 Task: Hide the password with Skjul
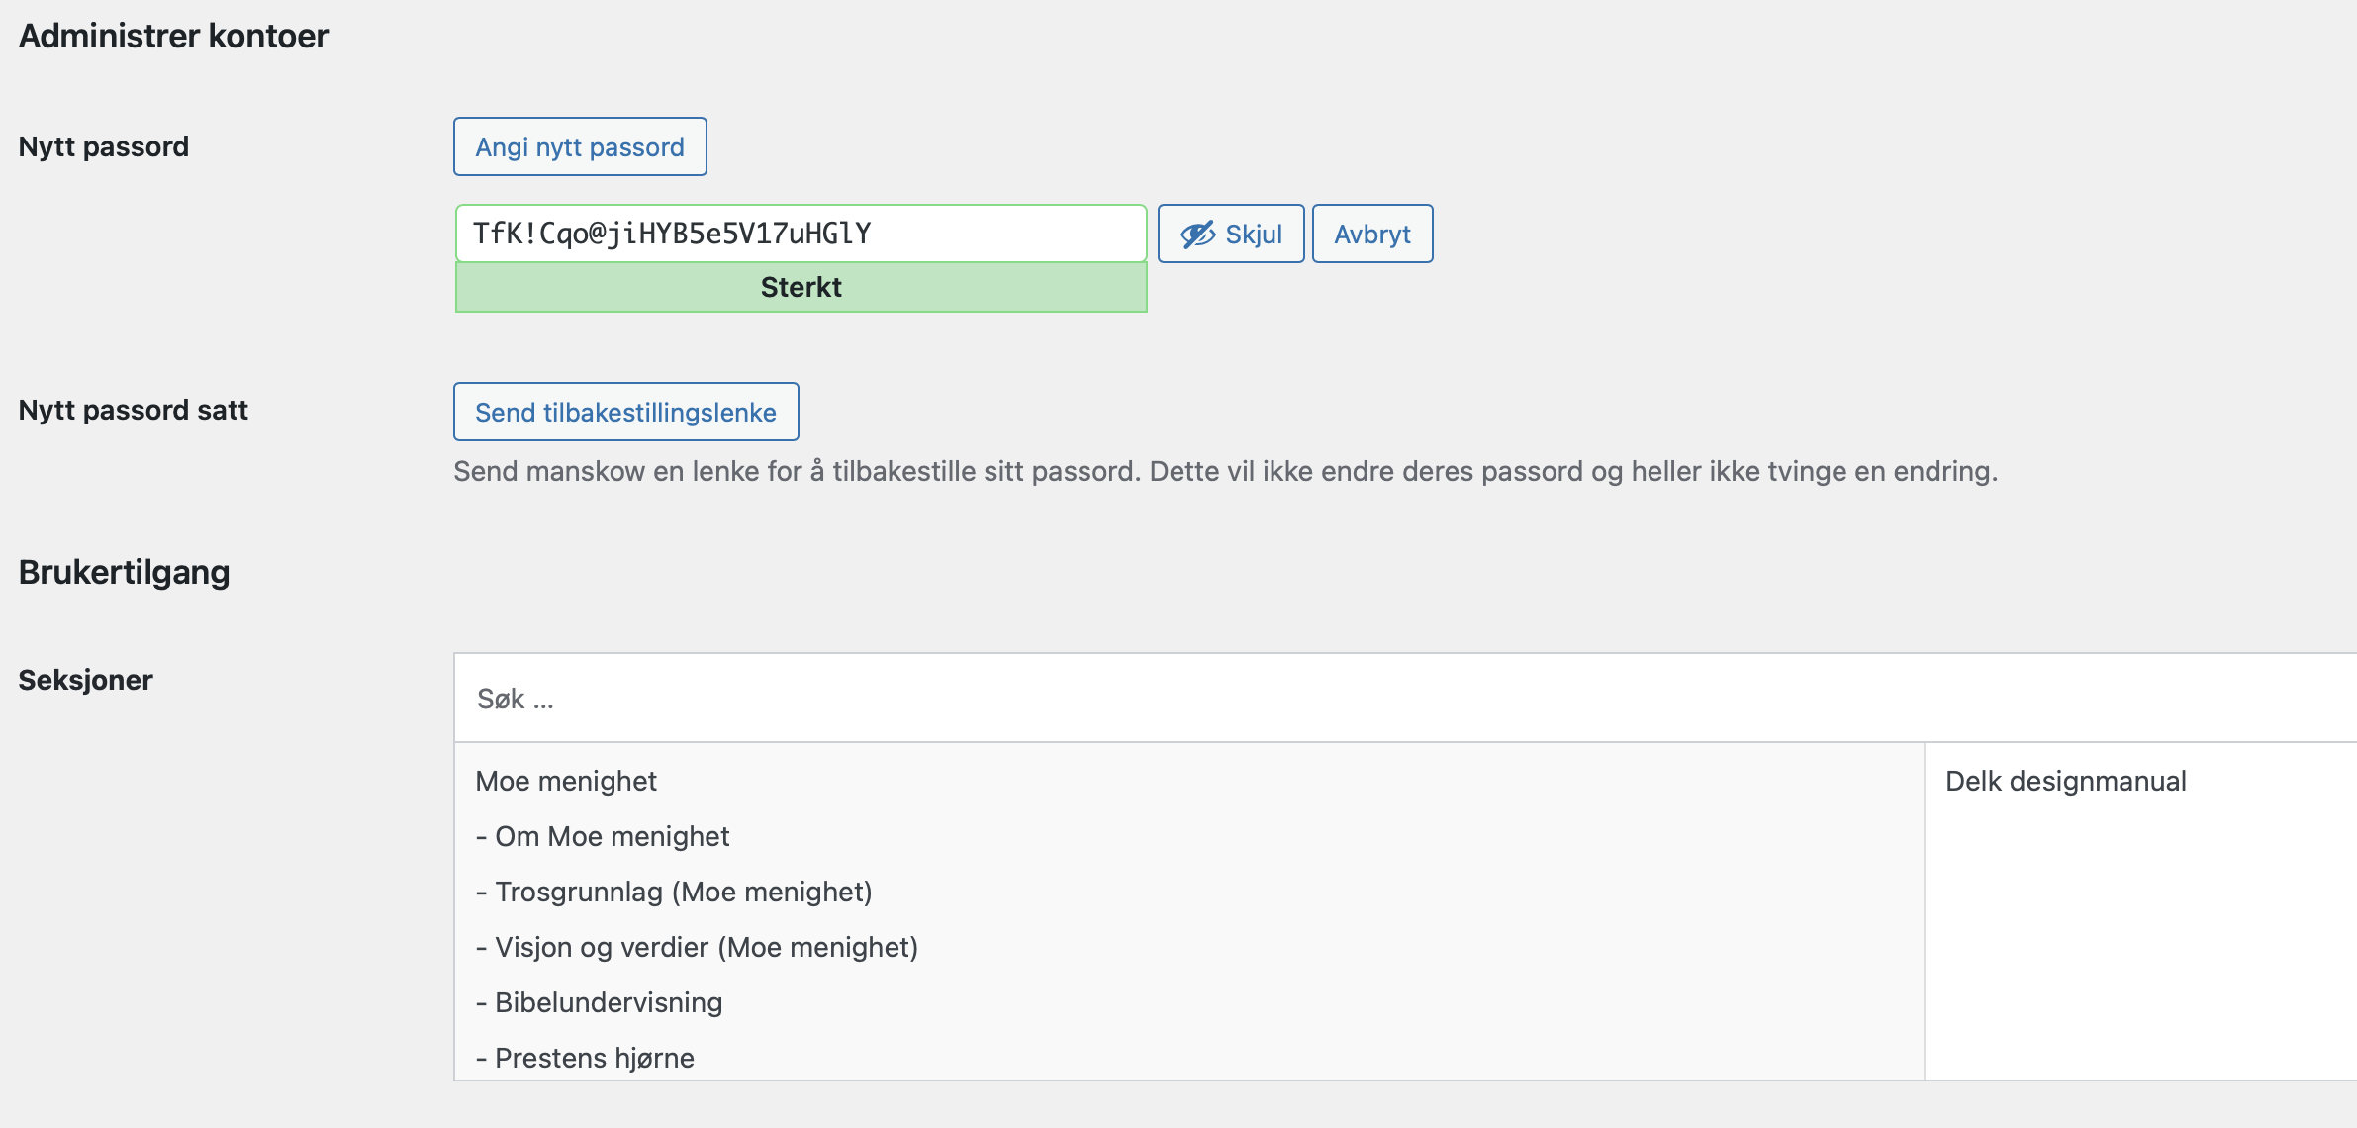pos(1231,234)
